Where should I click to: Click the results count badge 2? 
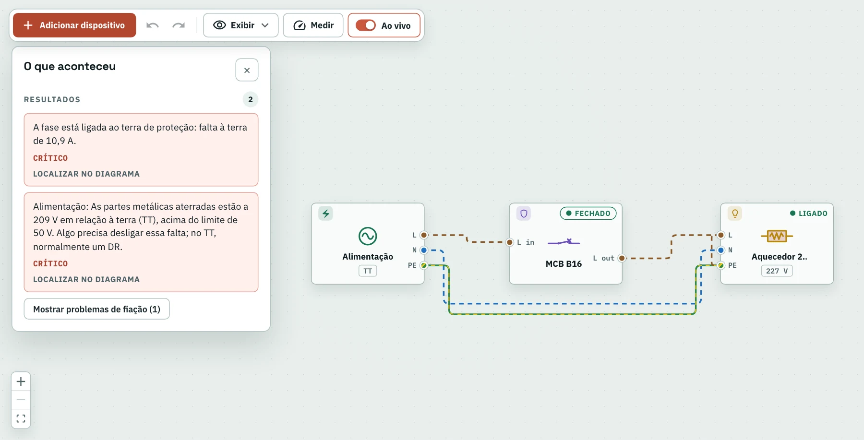pyautogui.click(x=250, y=99)
